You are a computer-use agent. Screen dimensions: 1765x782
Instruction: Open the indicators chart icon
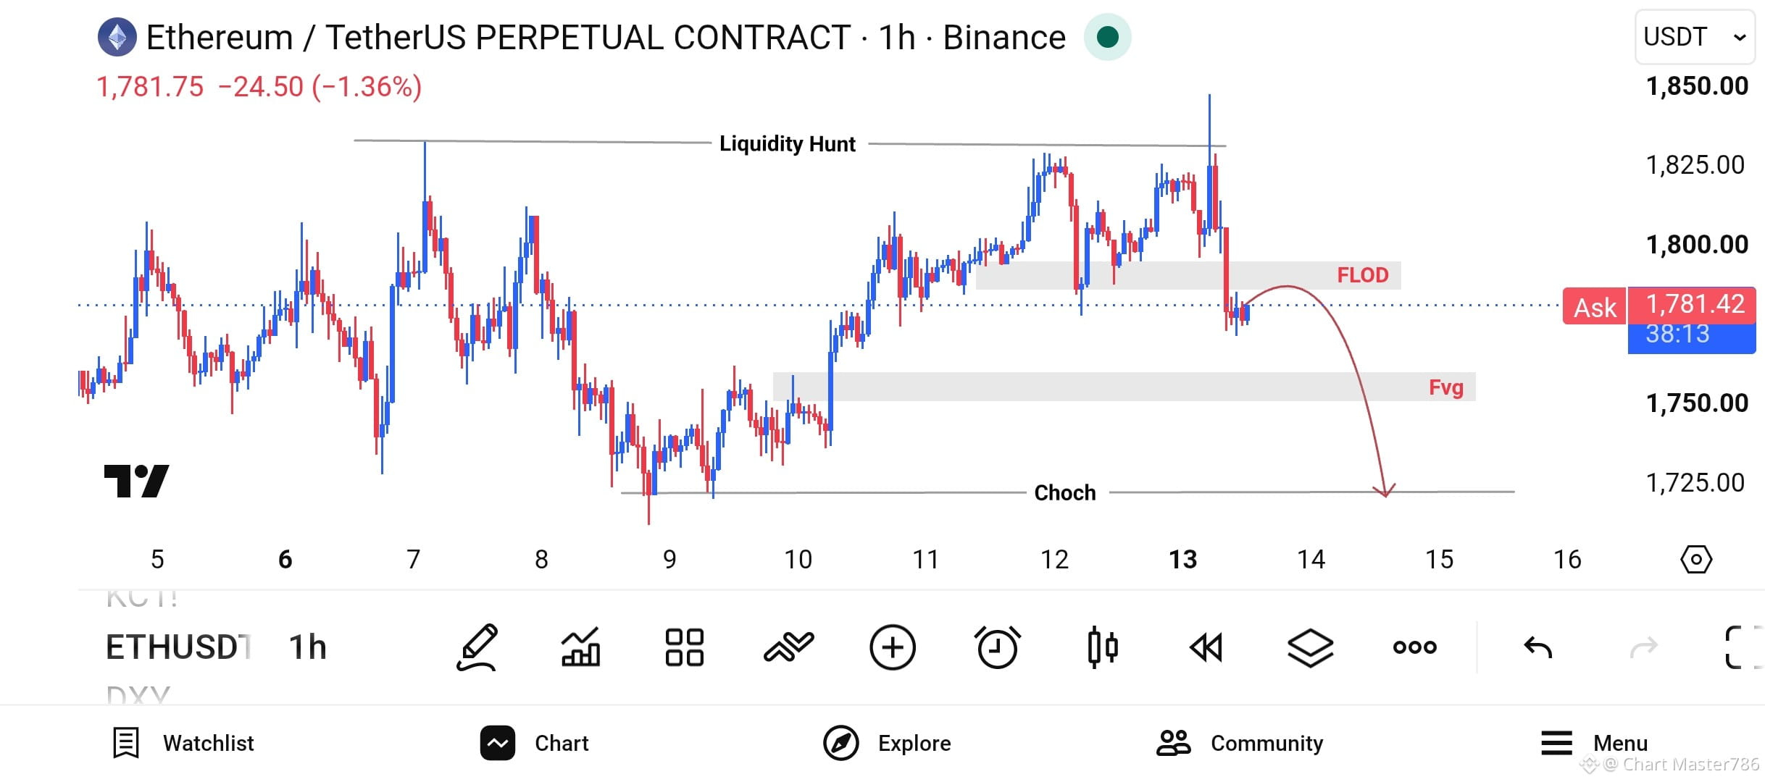[581, 647]
